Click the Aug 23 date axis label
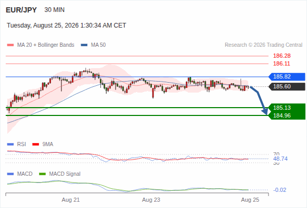This screenshot has height=208, width=307. (x=151, y=200)
